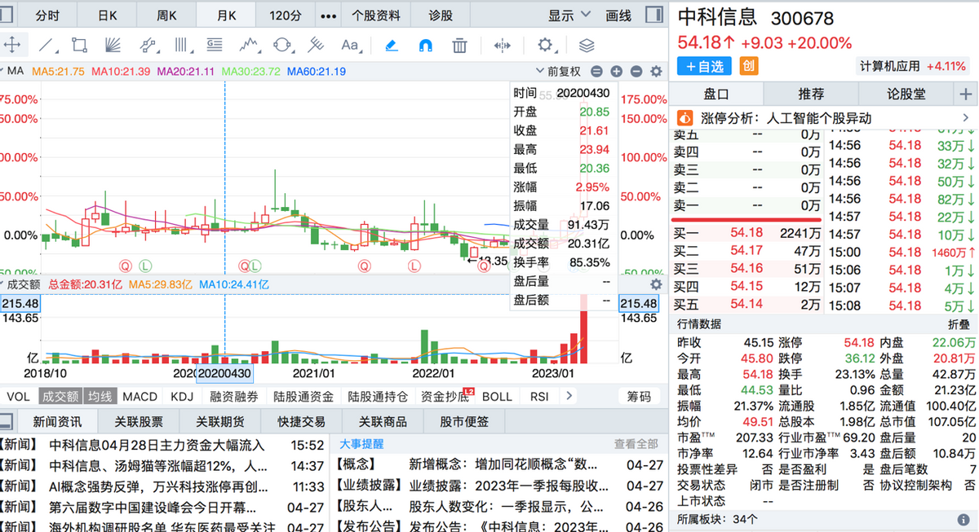This screenshot has height=532, width=979.
Task: Select the channel line drawing tool
Action: 148,45
